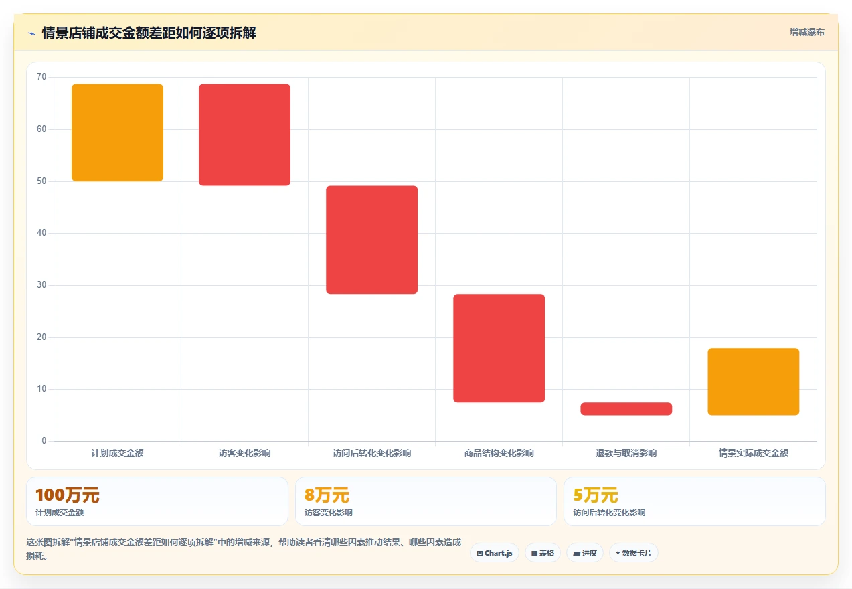Click the red 访客变化影响 bar

[244, 135]
